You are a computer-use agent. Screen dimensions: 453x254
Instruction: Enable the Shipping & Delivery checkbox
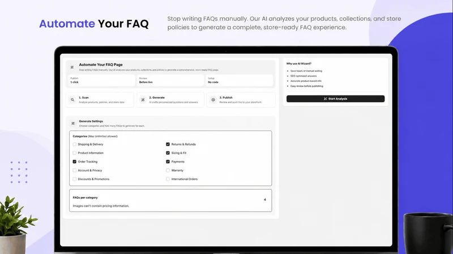coord(75,144)
